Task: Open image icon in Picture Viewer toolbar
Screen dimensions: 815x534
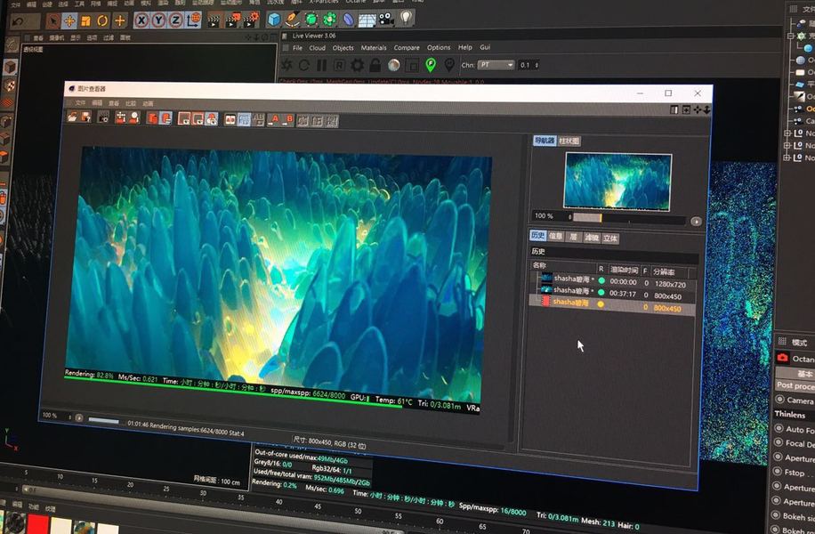Action: point(72,117)
